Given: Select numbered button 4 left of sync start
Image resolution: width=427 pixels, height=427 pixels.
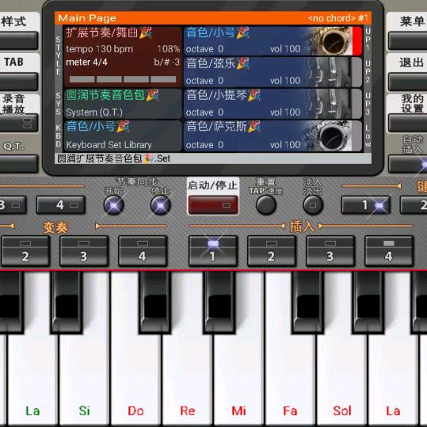Looking at the screenshot, I should (61, 204).
